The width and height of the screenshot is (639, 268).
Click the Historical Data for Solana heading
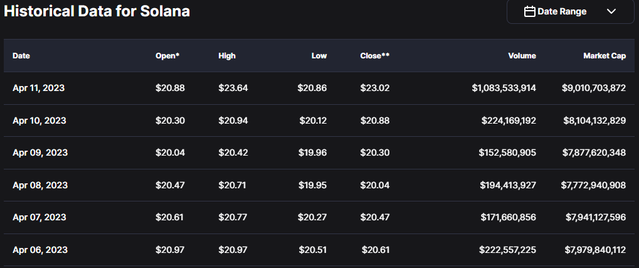[97, 11]
